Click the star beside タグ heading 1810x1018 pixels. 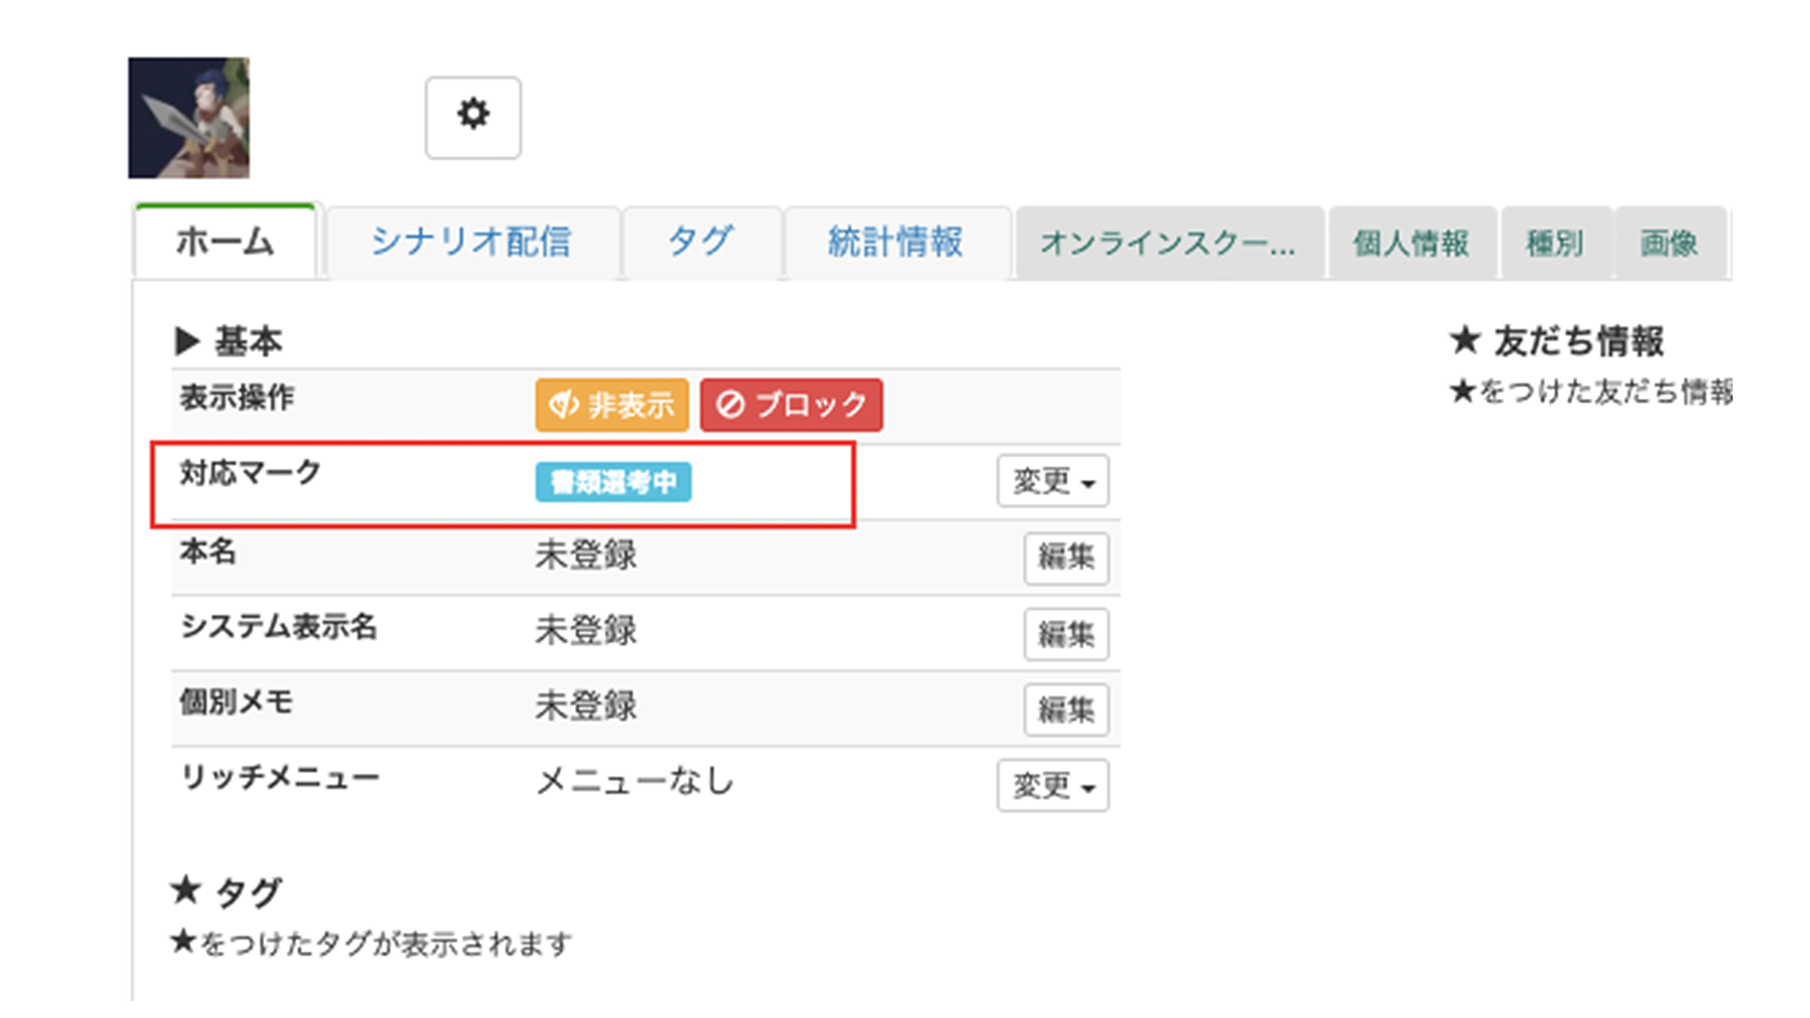click(x=186, y=890)
